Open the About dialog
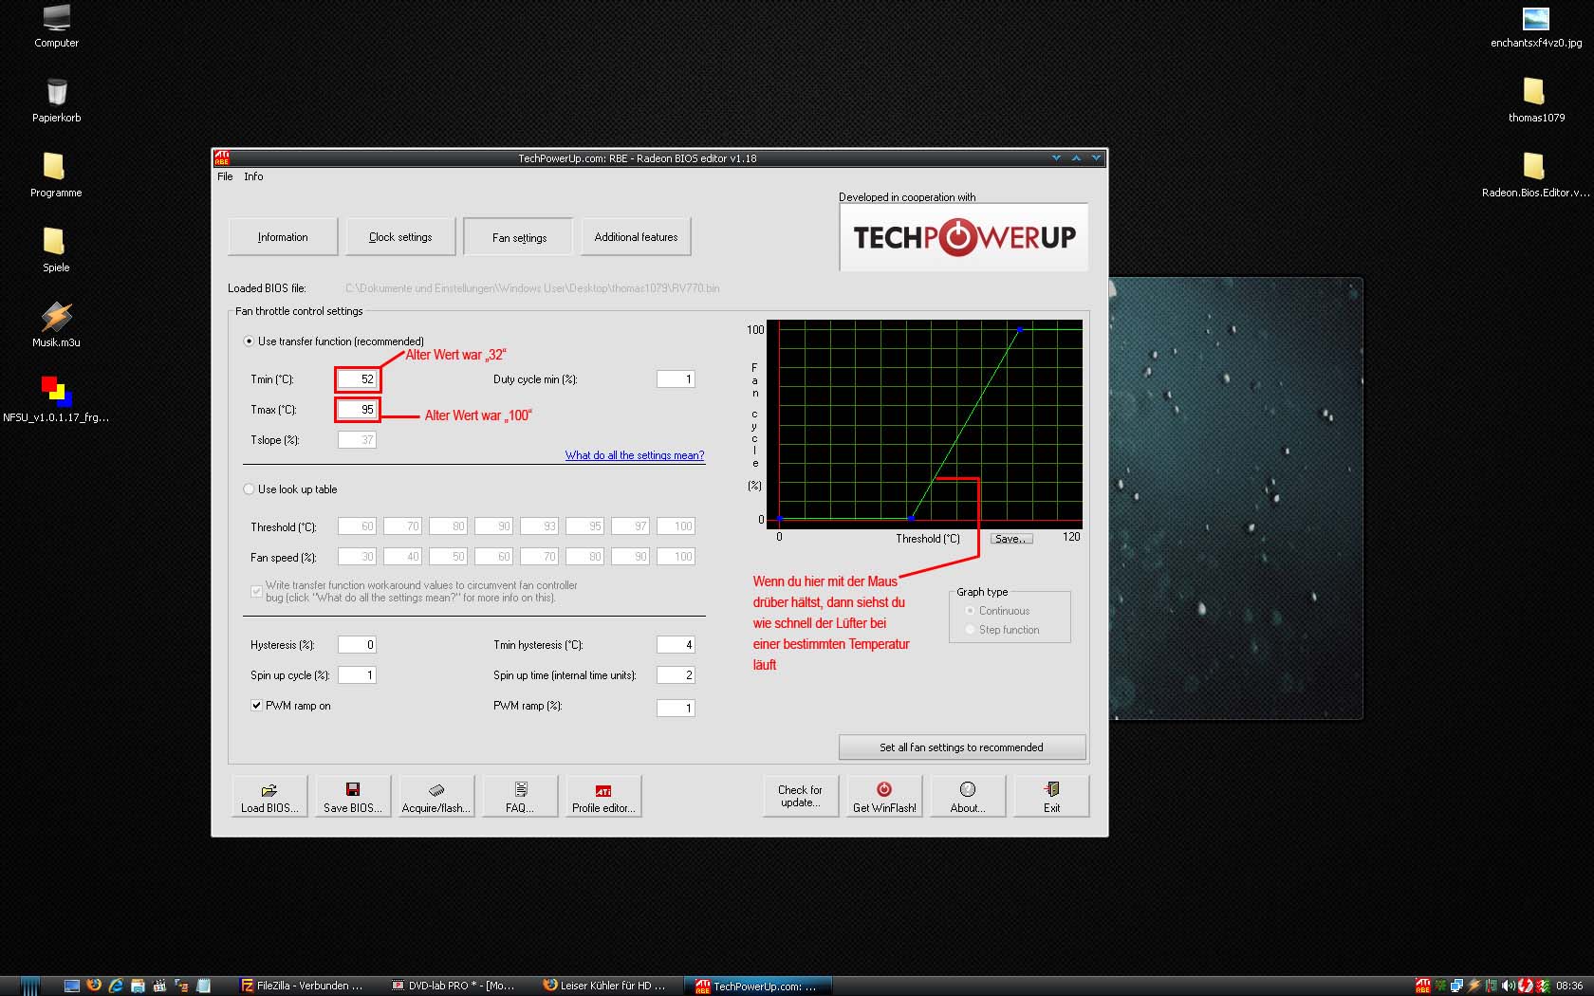This screenshot has height=996, width=1594. (x=968, y=797)
